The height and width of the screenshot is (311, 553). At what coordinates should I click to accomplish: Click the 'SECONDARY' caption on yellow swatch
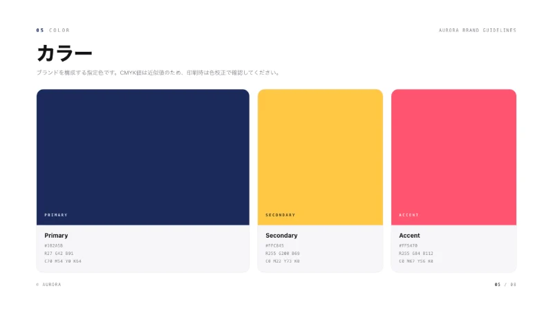tap(281, 215)
